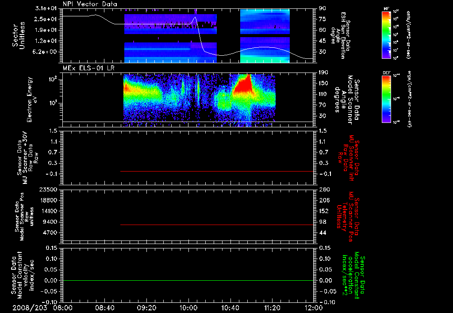The width and height of the screenshot is (453, 313).
Task: Select the green "Model Constant acceleration" label
Action: (x=354, y=275)
